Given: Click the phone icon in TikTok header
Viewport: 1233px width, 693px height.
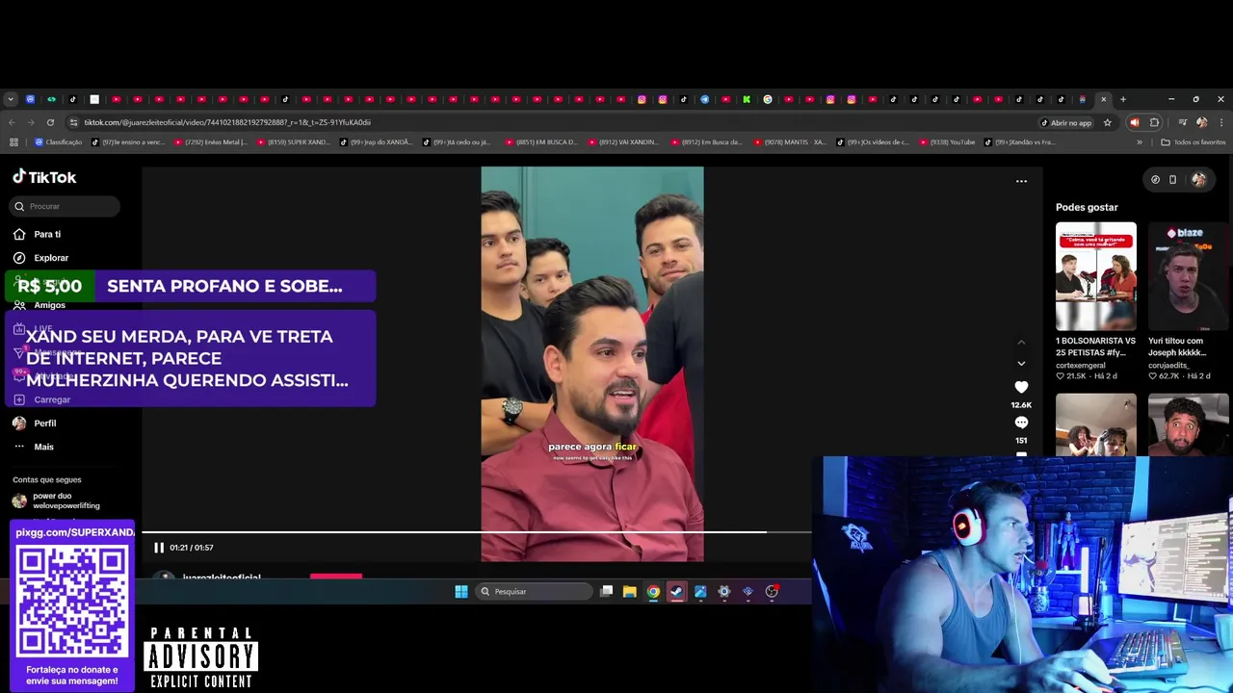Looking at the screenshot, I should (x=1172, y=179).
